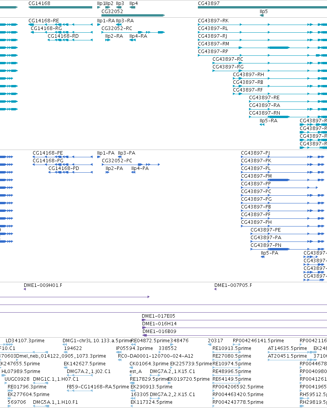Viewport: 327px width, 408px height.
Task: Select EST LD34107.3prime
Action: [25, 341]
